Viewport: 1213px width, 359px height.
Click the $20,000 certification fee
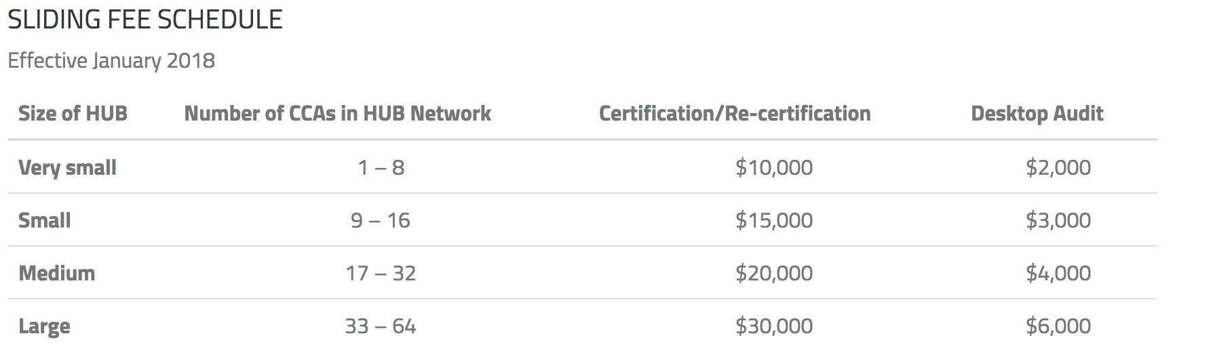click(774, 273)
